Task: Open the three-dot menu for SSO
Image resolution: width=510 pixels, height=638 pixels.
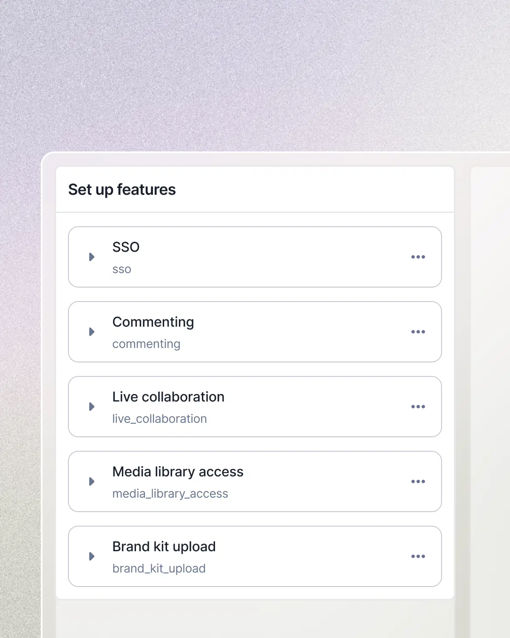Action: (x=418, y=257)
